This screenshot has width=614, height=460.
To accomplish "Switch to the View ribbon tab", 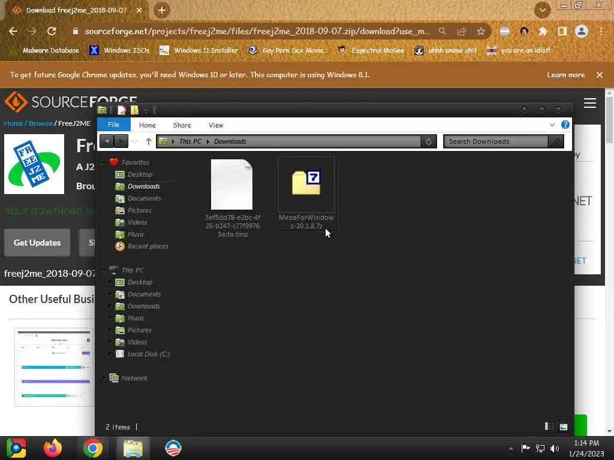I will point(216,125).
